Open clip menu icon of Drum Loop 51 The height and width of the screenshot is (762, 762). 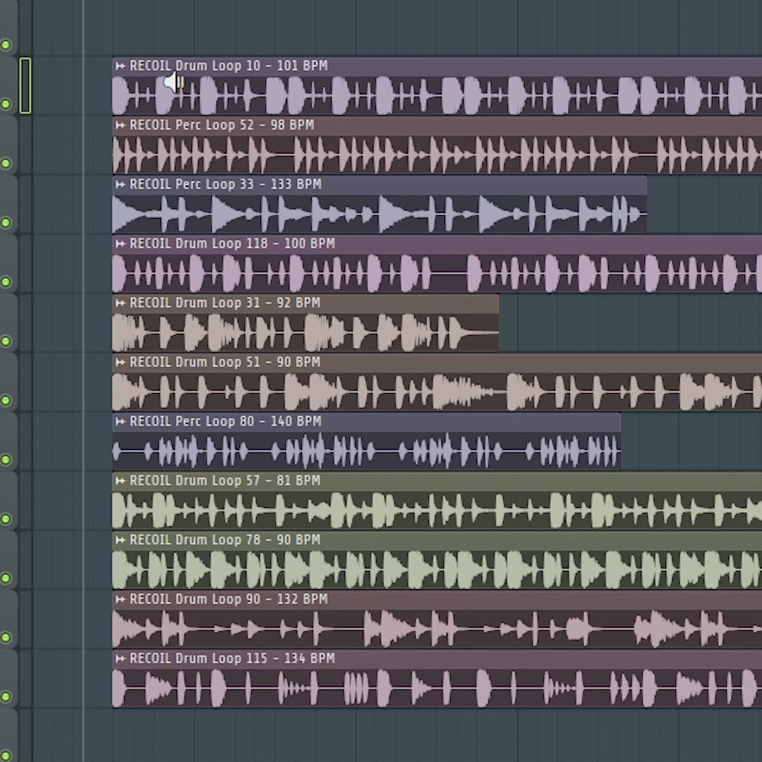point(121,362)
